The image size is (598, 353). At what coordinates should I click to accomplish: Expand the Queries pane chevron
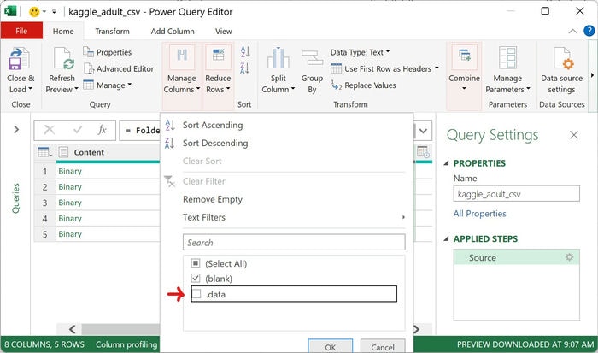tap(16, 130)
